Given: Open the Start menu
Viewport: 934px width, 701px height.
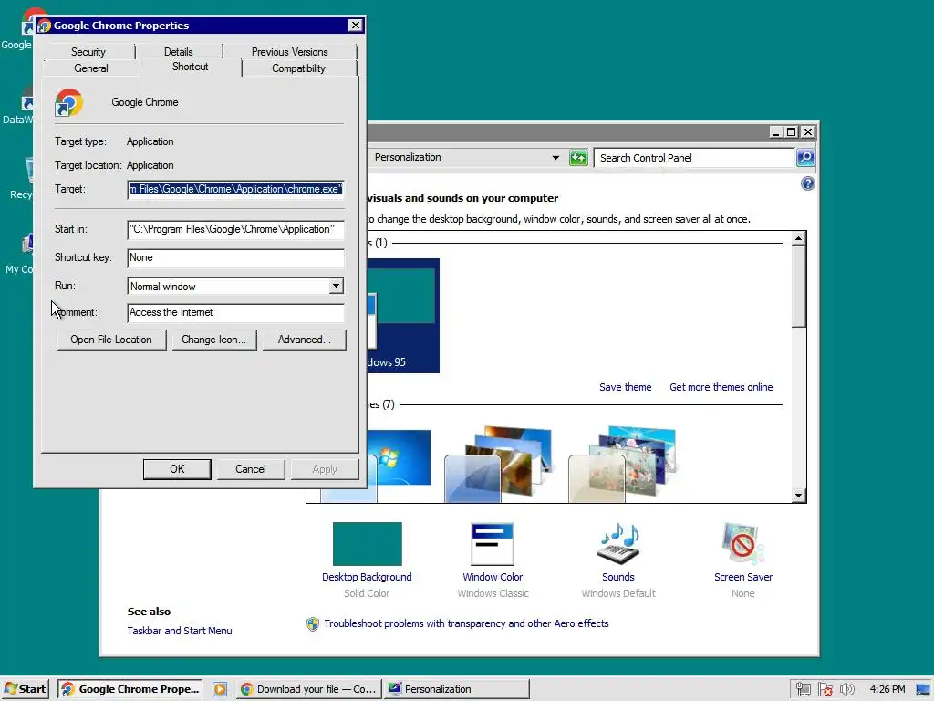Looking at the screenshot, I should 25,689.
